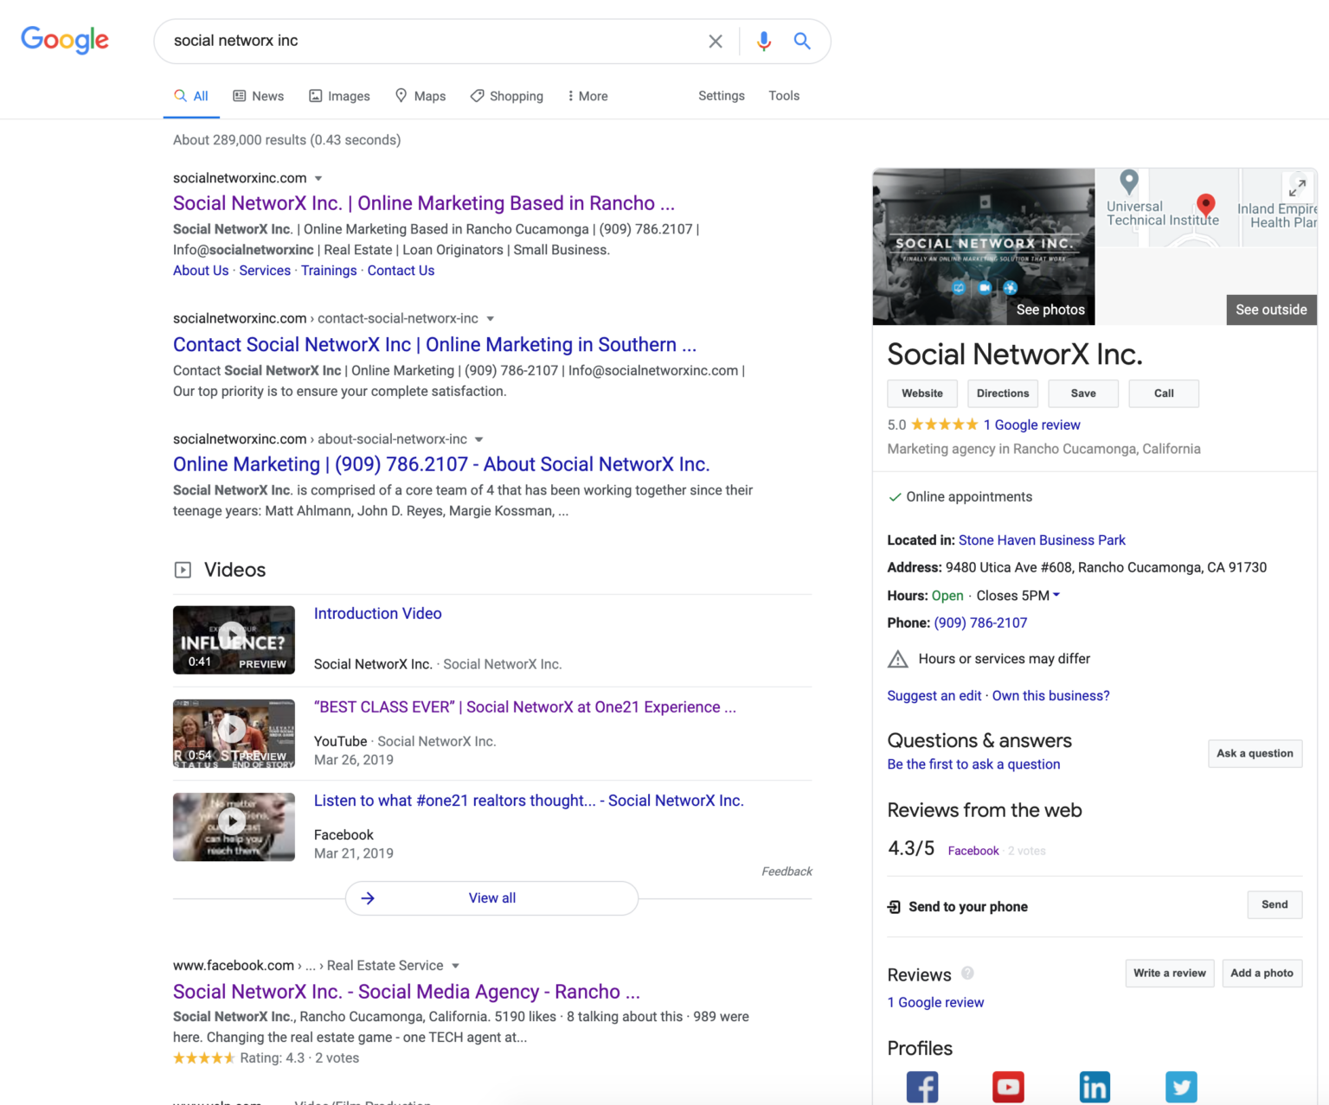Image resolution: width=1329 pixels, height=1105 pixels.
Task: Open the LinkedIn profile icon
Action: [1095, 1087]
